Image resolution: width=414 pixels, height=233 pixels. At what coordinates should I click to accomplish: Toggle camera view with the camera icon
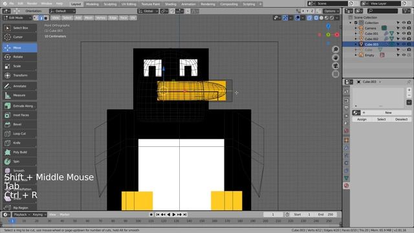[336, 66]
